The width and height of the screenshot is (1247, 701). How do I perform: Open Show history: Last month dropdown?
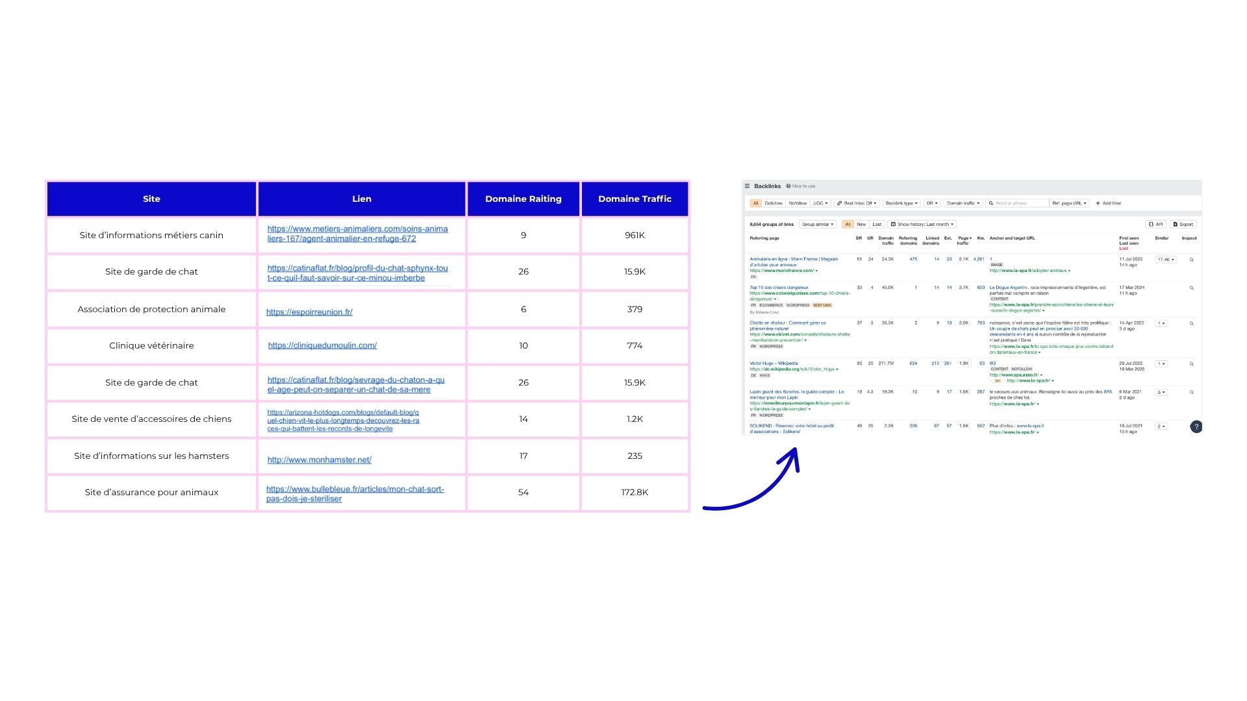click(922, 224)
